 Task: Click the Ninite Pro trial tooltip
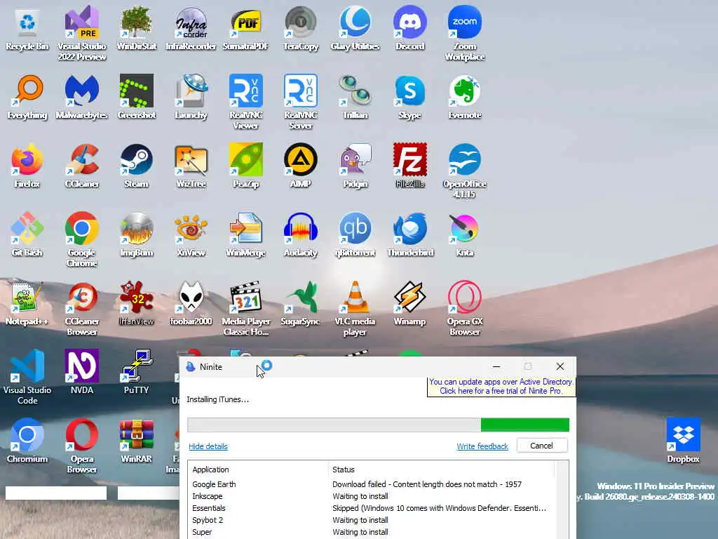point(501,387)
